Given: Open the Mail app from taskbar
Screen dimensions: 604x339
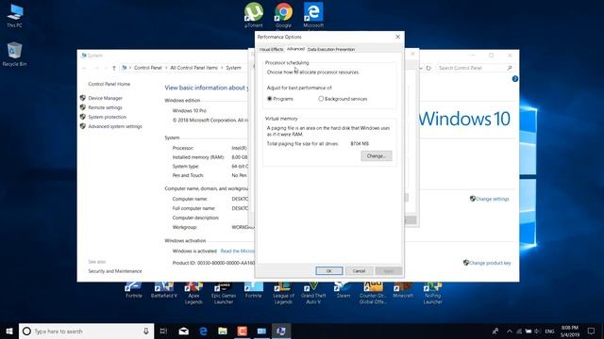Looking at the screenshot, I should coord(184,331).
